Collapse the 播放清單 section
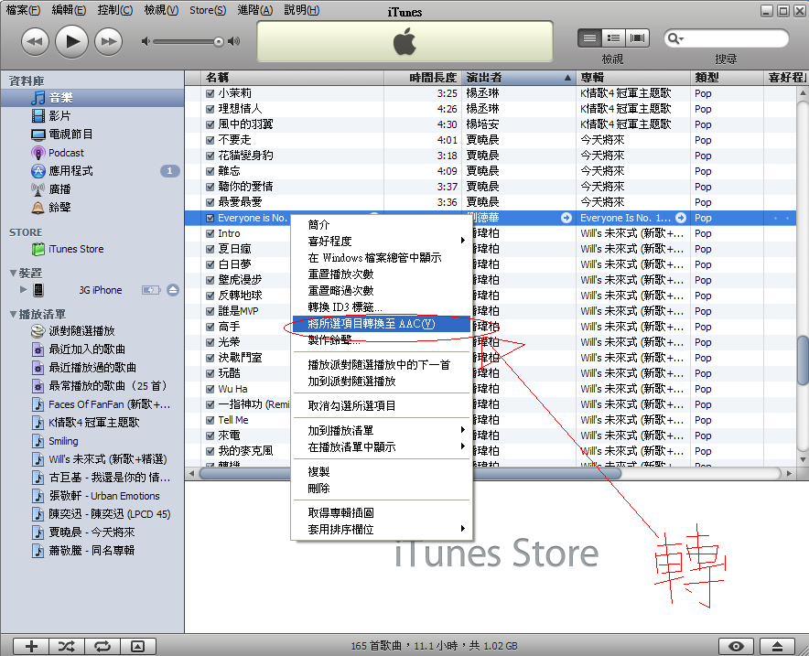The height and width of the screenshot is (656, 809). point(13,314)
